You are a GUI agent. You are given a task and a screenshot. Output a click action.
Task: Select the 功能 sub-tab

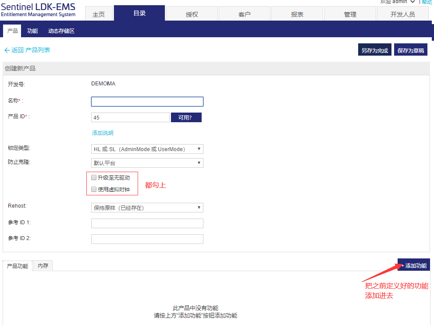32,31
